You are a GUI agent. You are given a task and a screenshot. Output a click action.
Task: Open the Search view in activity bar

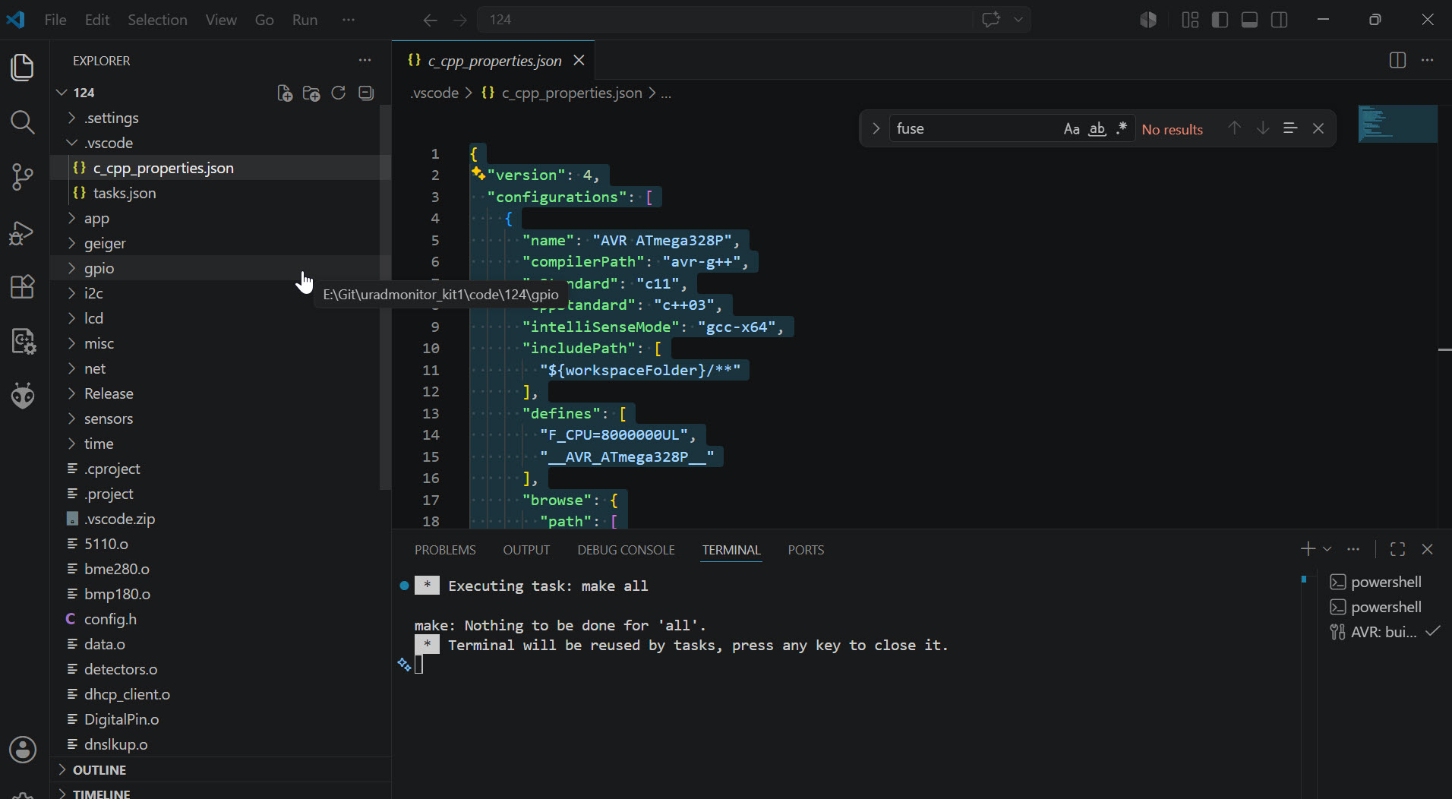(23, 122)
